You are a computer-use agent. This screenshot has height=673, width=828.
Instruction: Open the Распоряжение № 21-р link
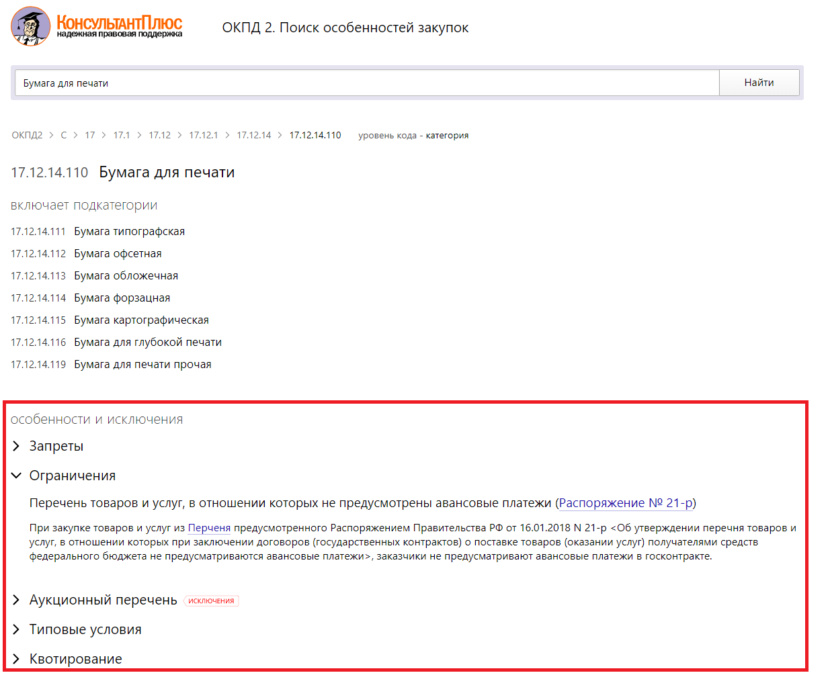626,503
